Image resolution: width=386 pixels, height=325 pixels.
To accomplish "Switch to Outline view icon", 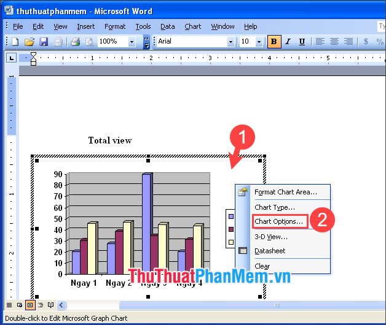I will point(40,305).
